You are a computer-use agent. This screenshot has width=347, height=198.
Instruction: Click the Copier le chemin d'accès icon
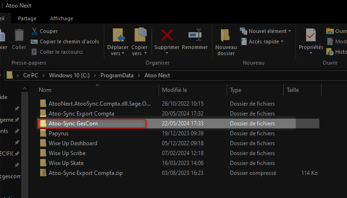34,41
